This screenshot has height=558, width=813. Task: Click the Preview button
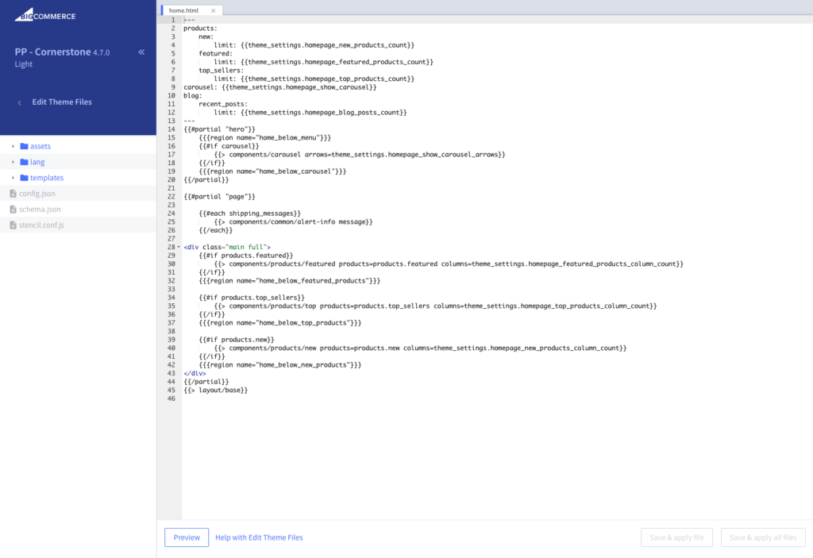pyautogui.click(x=187, y=537)
